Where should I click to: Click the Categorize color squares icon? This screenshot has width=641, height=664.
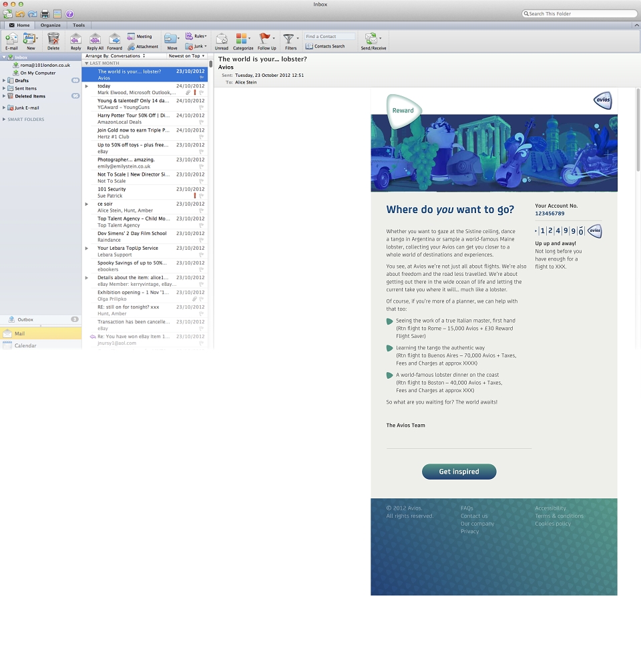coord(241,39)
